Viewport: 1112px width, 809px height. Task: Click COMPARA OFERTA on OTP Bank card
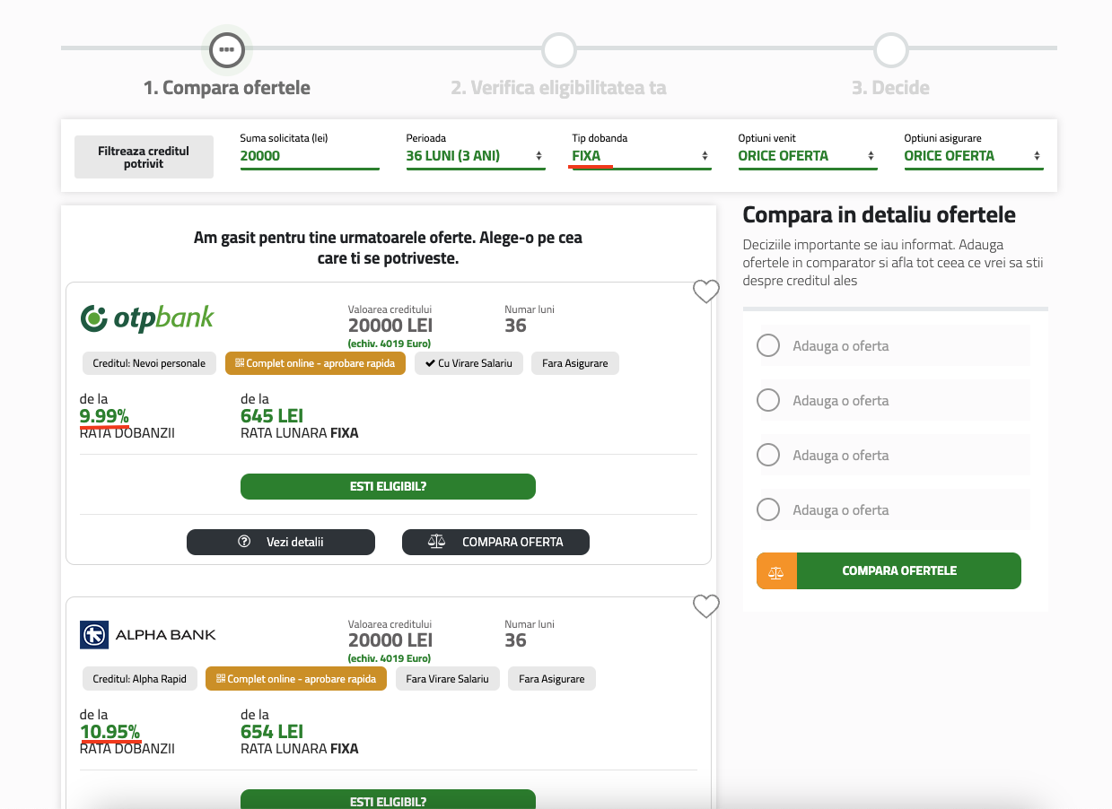(495, 542)
